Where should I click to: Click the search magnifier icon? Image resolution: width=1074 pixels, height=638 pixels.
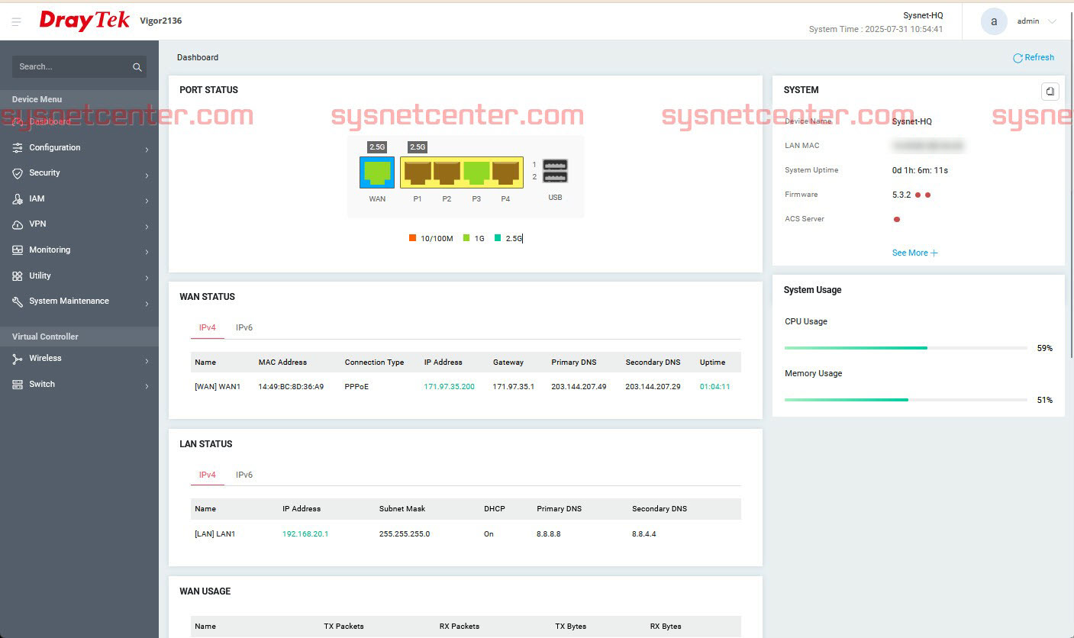(137, 67)
